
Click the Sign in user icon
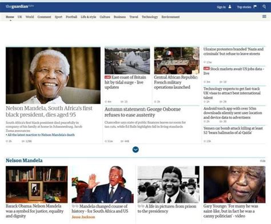[230, 7]
